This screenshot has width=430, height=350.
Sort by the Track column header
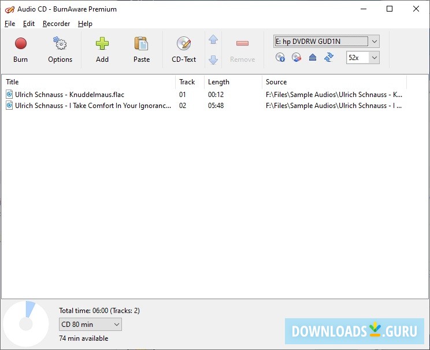point(190,81)
